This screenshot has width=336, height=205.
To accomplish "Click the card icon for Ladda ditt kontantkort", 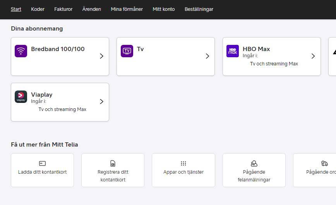I will pyautogui.click(x=42, y=164).
